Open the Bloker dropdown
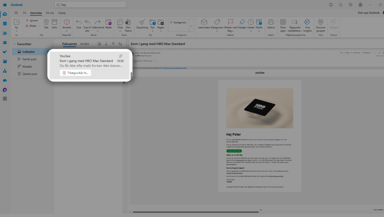384x217 pixels. pos(39,26)
